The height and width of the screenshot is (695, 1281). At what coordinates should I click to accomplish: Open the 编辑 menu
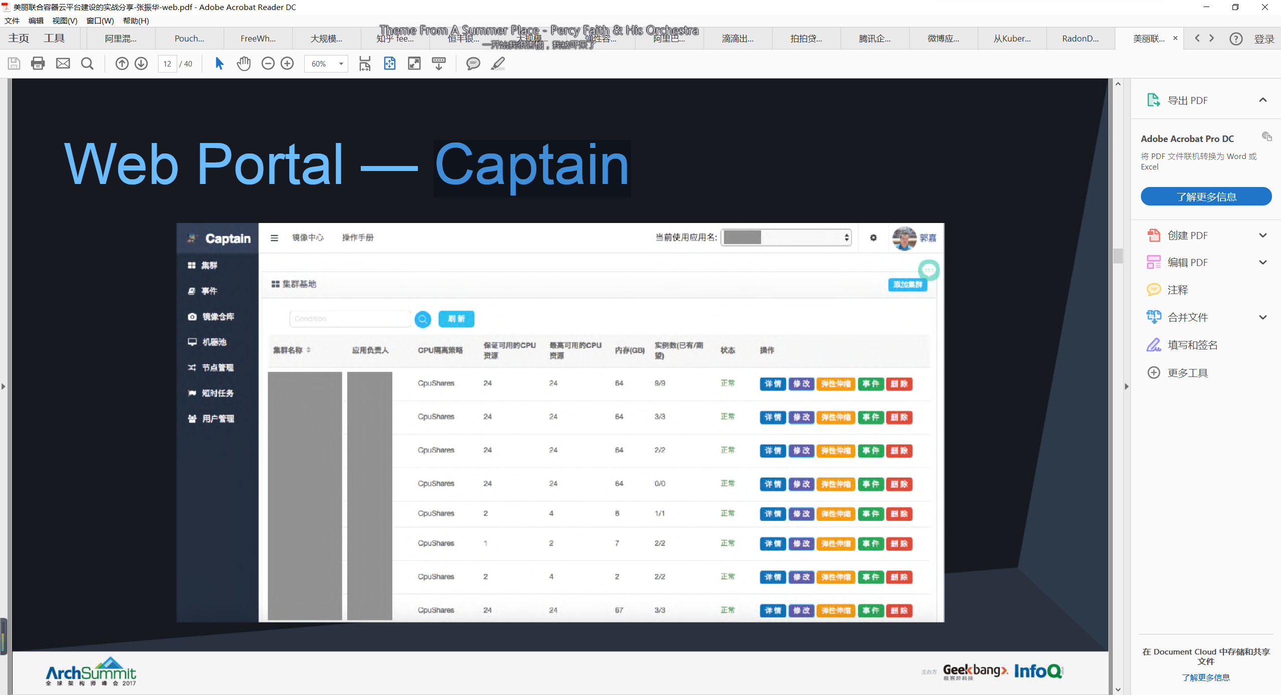point(36,20)
